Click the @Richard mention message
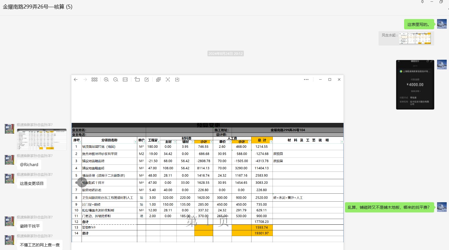Viewport: 449px width, 250px height. click(29, 165)
